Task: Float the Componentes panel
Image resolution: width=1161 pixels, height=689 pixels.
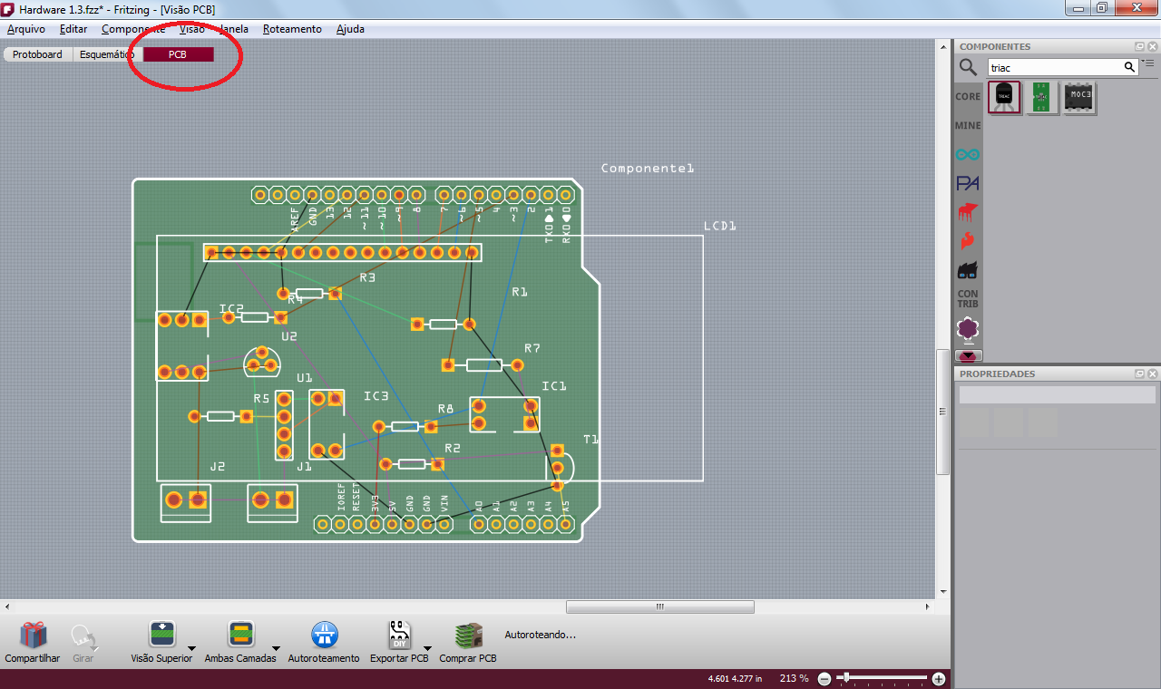Action: [x=1139, y=46]
